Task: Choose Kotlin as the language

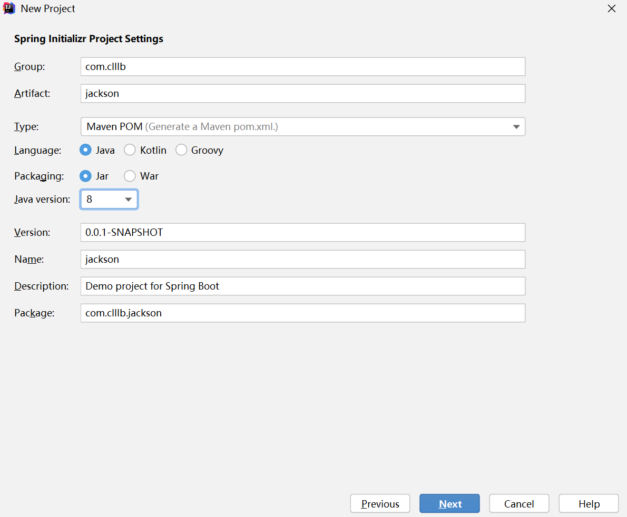Action: pyautogui.click(x=130, y=150)
